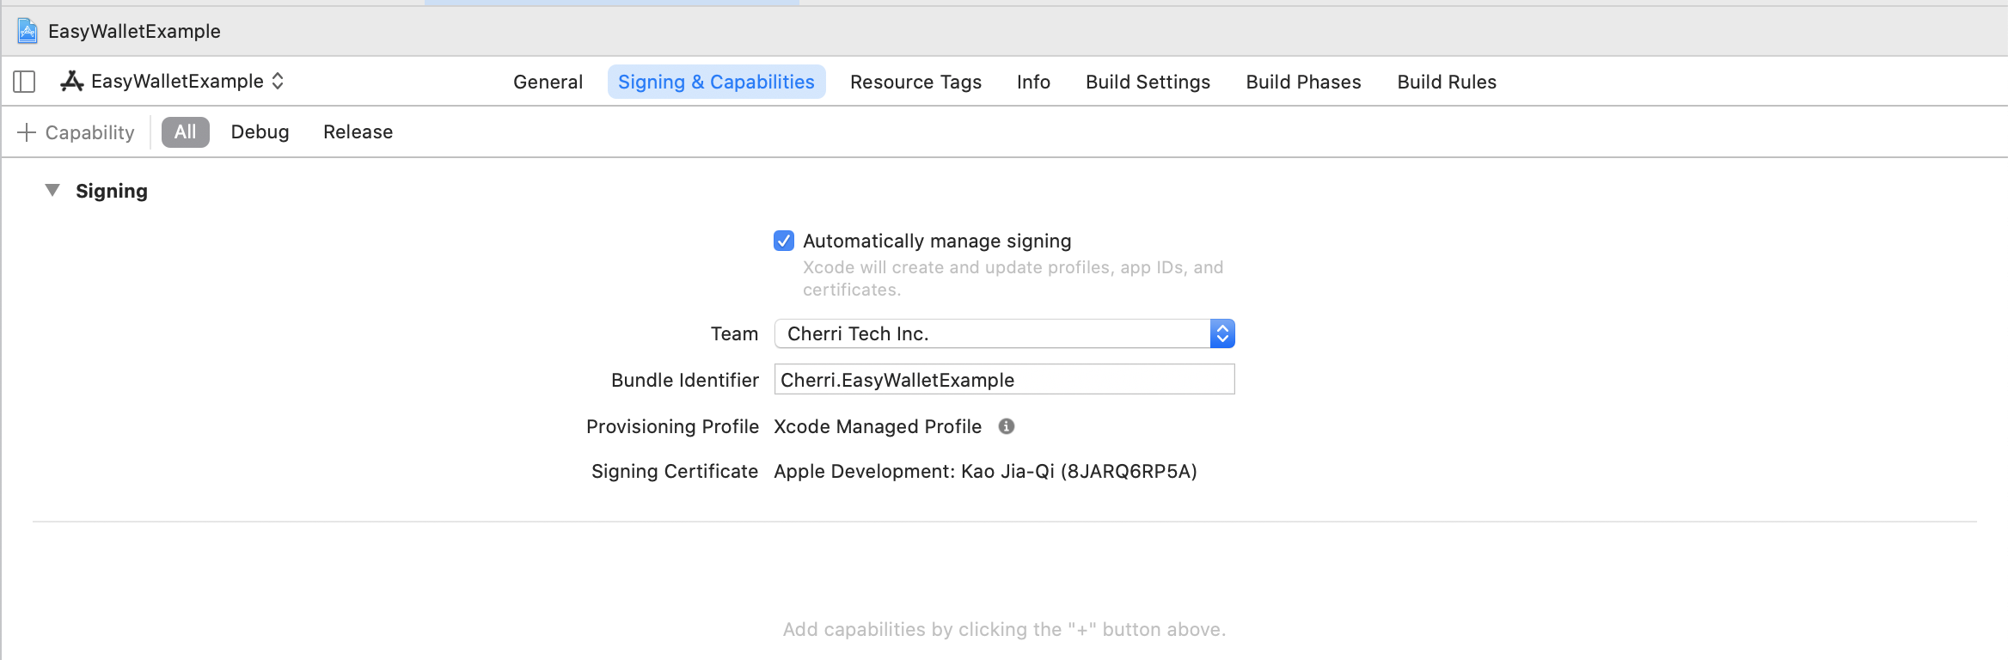The width and height of the screenshot is (2008, 660).
Task: Open the Build Rules tab
Action: coord(1447,82)
